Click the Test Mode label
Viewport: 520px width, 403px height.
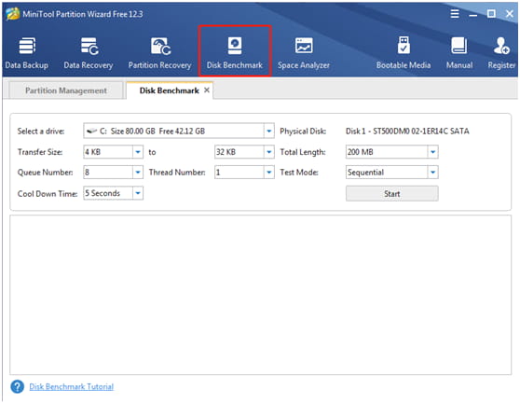[x=299, y=173]
